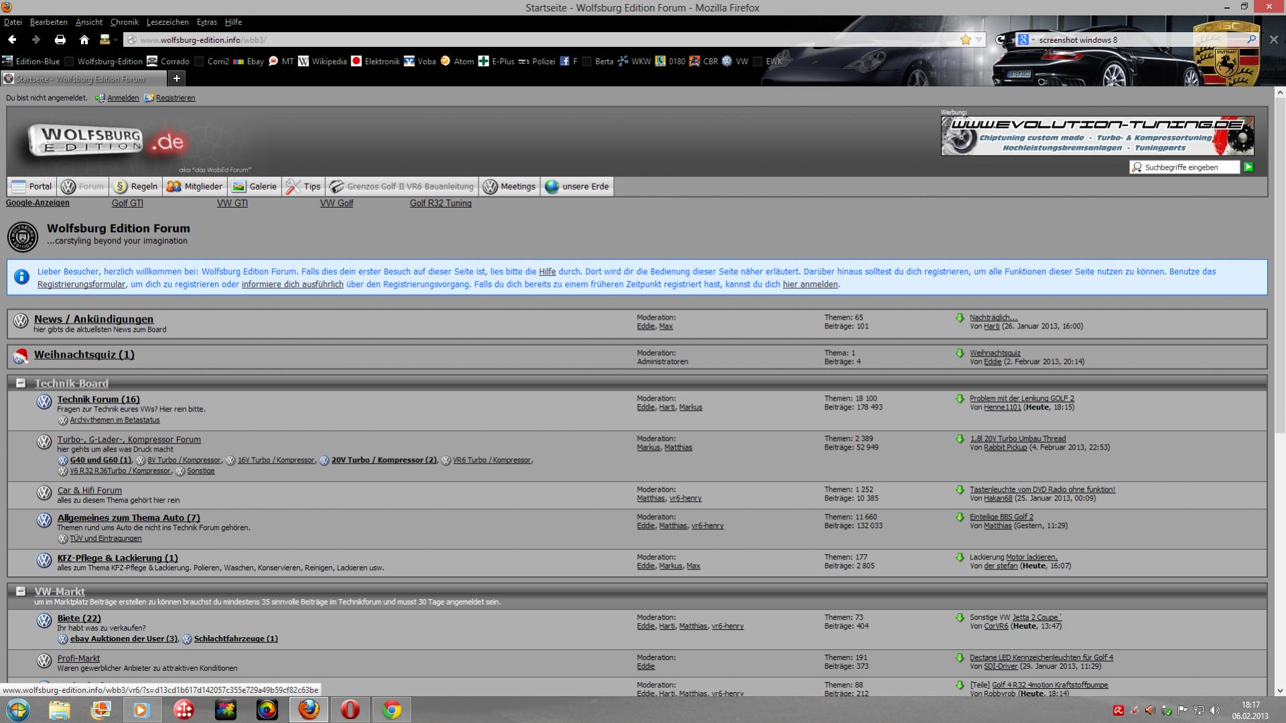Open the Extras menu
This screenshot has height=723, width=1286.
point(206,22)
